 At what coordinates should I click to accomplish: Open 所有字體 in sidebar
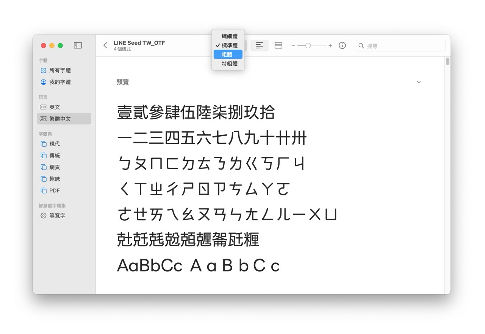tap(64, 70)
